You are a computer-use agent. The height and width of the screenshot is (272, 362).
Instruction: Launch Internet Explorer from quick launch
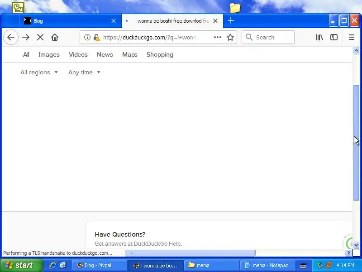coord(53,265)
